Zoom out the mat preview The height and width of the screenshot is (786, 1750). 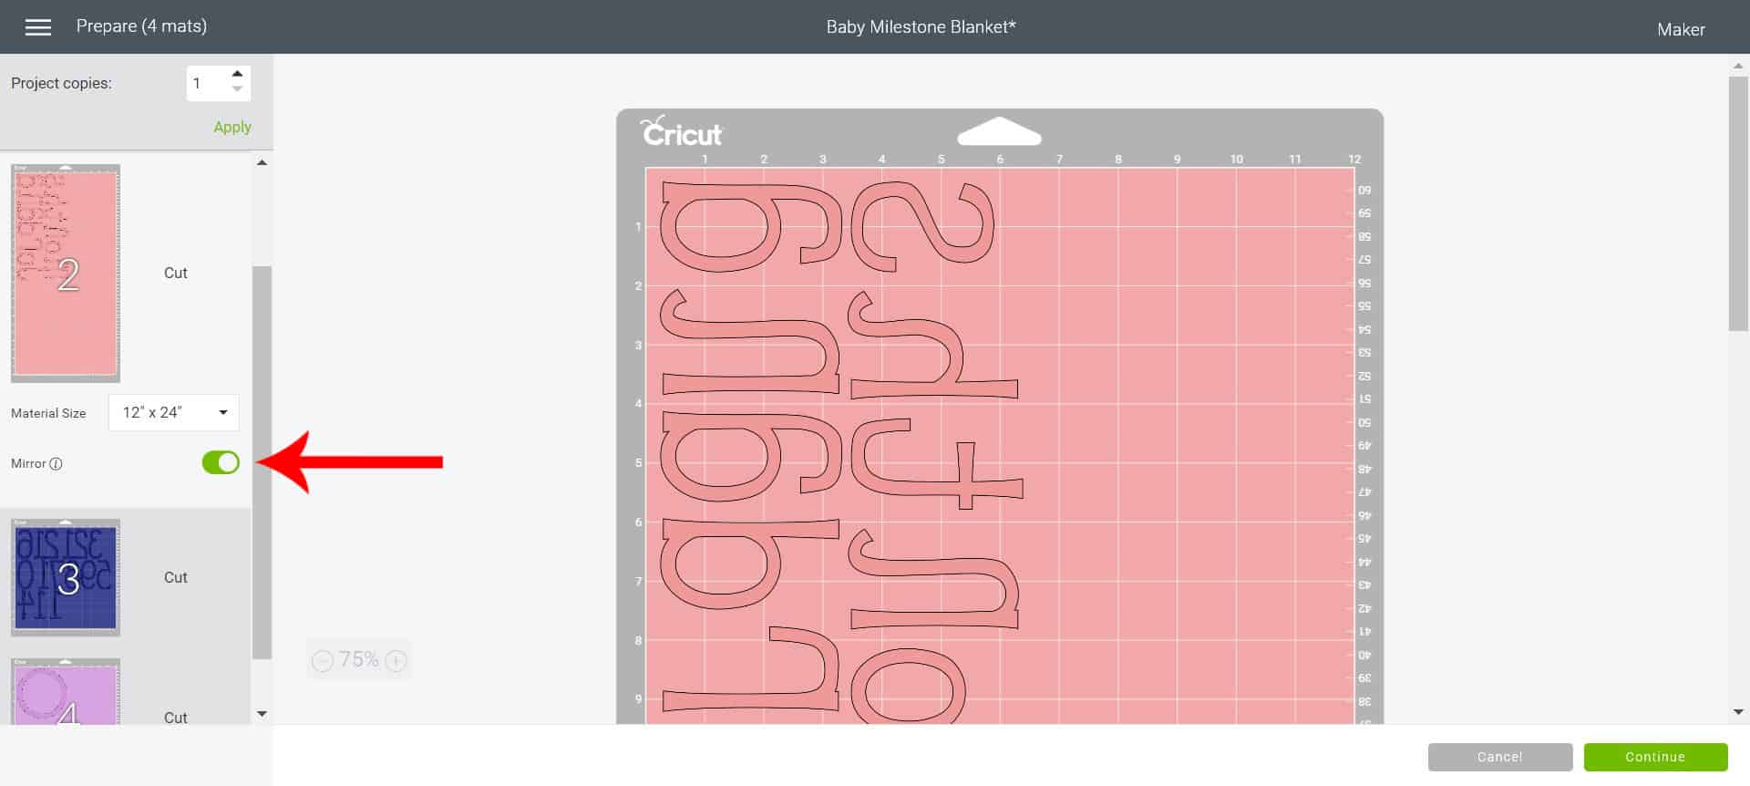pos(322,661)
